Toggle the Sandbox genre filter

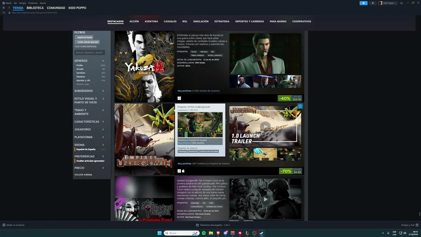(x=90, y=73)
